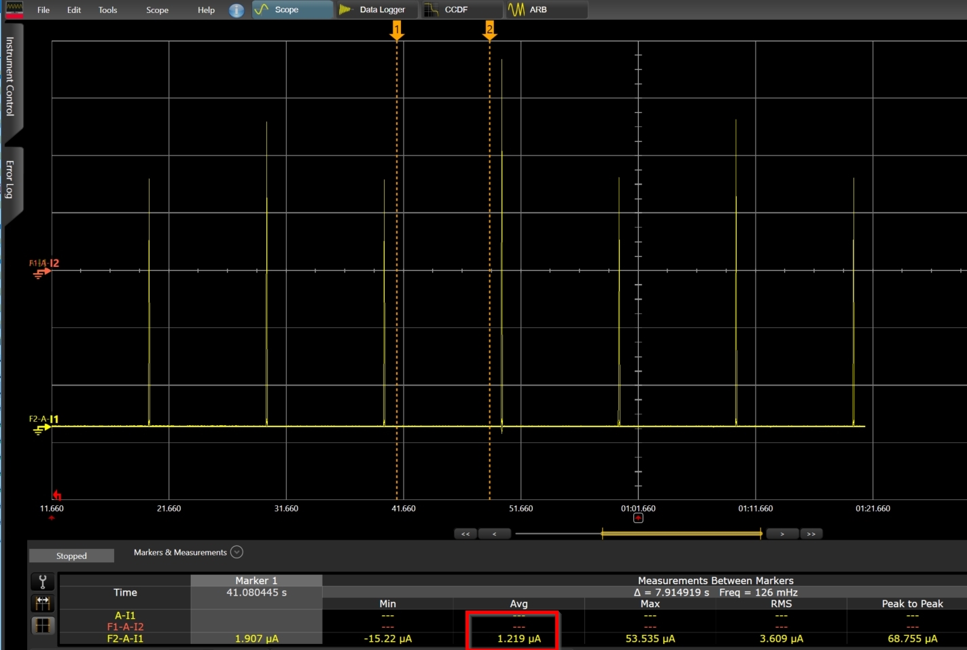Viewport: 967px width, 650px height.
Task: Click the Measurements Between Markers header
Action: click(x=716, y=581)
